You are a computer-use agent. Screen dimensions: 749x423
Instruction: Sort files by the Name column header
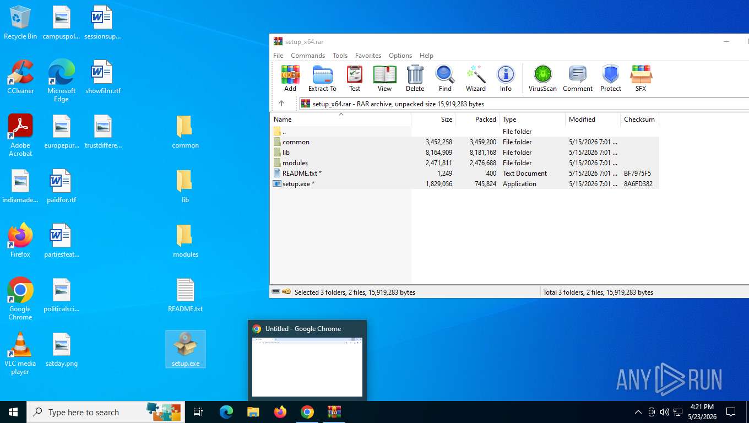click(x=340, y=120)
